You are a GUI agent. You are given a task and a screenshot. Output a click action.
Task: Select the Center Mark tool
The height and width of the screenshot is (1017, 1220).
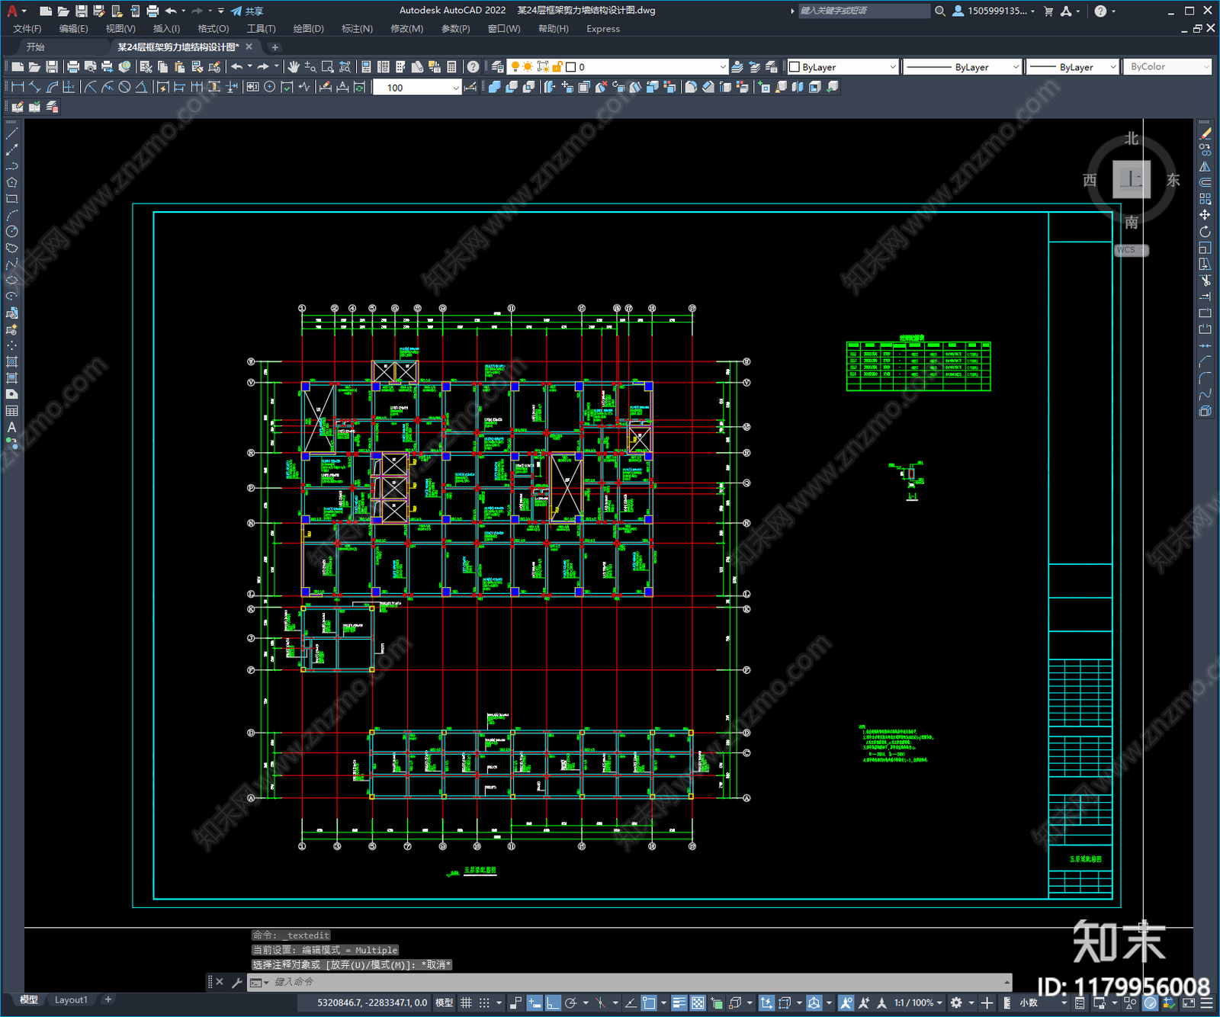point(269,87)
